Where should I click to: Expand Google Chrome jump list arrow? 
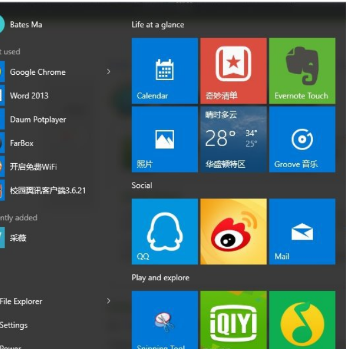point(109,71)
